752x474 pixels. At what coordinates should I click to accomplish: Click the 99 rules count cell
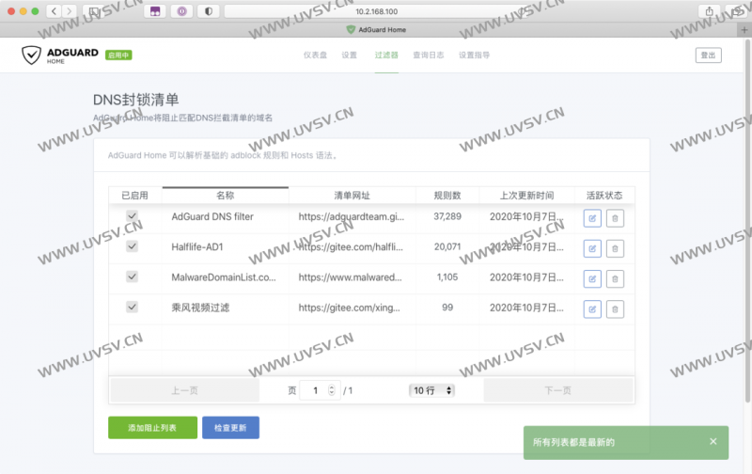pyautogui.click(x=447, y=307)
